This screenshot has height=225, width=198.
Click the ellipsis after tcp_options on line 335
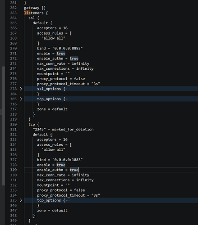[x=68, y=200]
